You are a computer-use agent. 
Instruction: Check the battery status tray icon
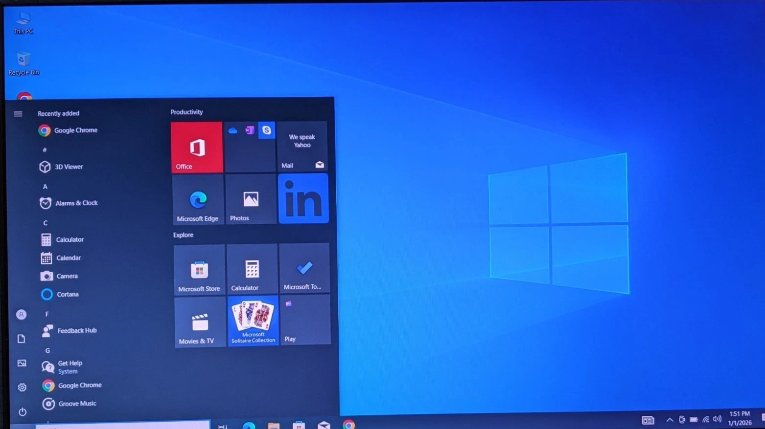(694, 419)
